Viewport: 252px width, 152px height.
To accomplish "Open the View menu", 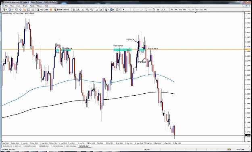I will [x=12, y=6].
